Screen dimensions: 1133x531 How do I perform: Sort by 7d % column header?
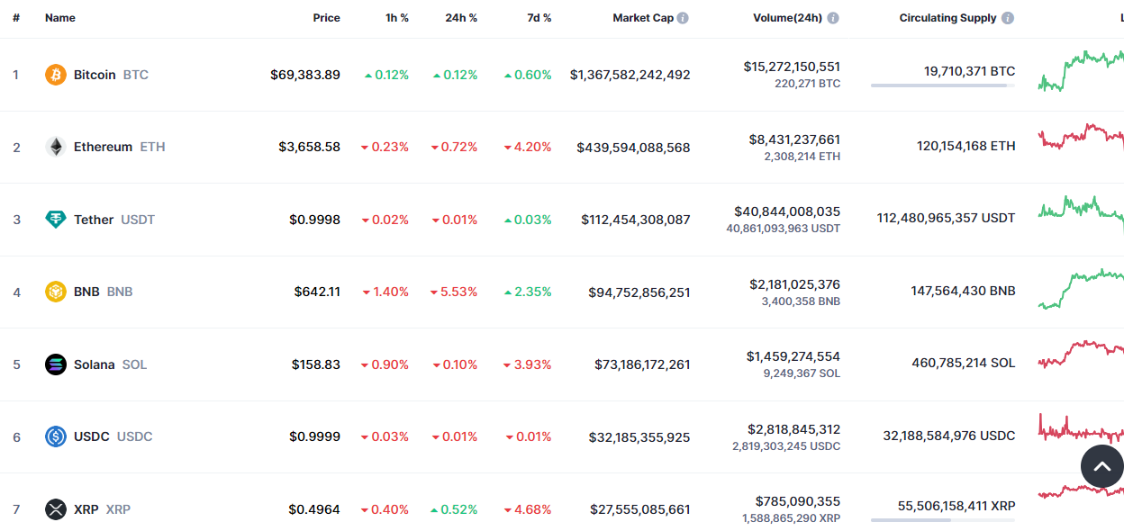point(539,18)
